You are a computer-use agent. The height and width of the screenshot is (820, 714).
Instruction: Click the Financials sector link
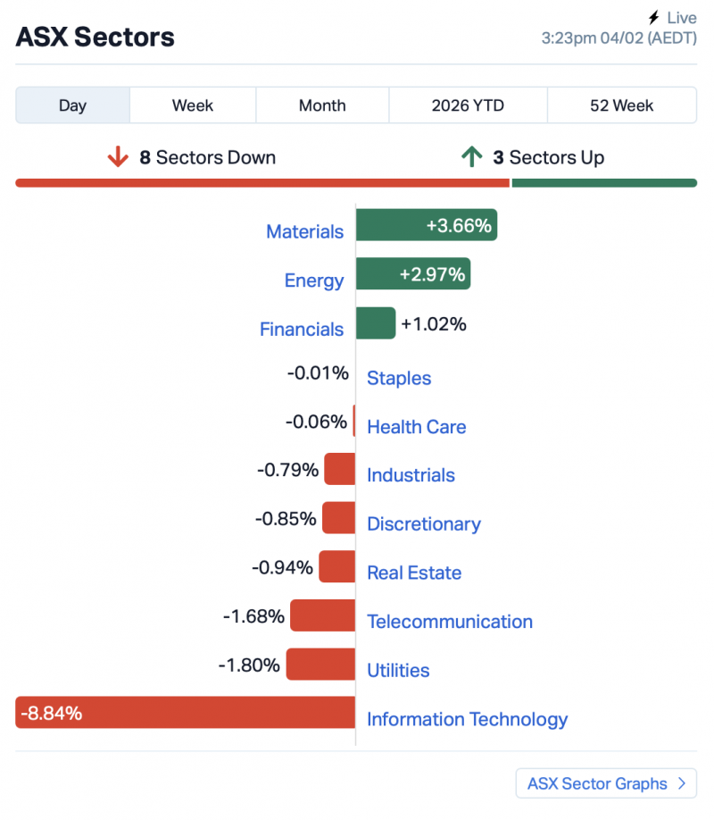301,329
